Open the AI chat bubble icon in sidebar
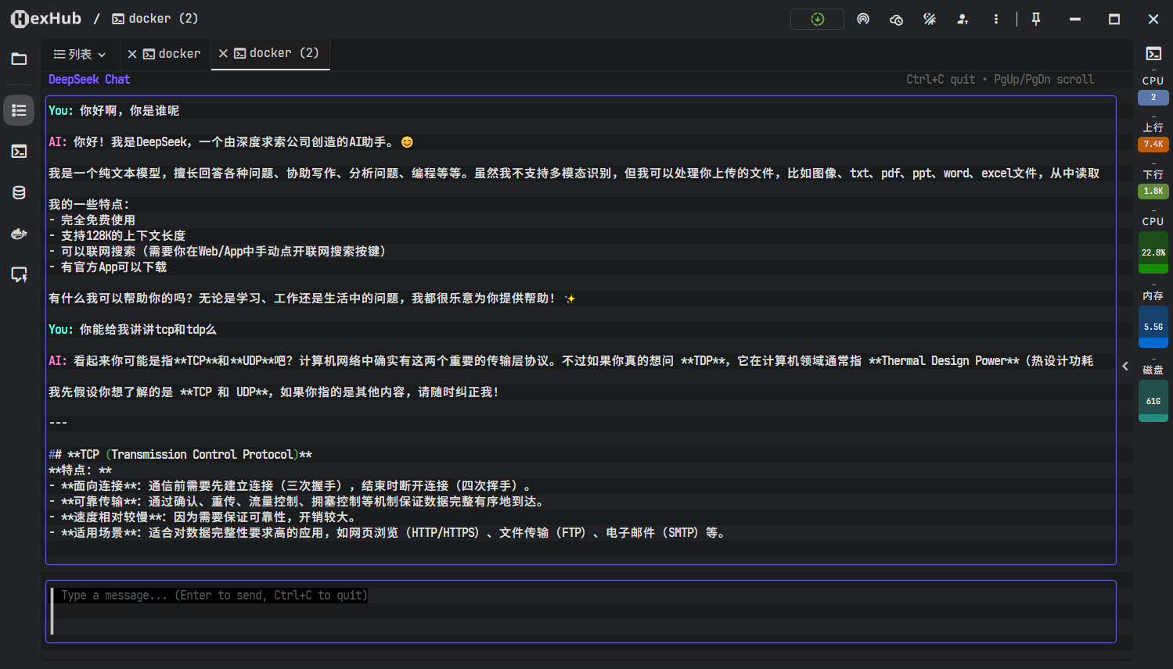 tap(19, 274)
